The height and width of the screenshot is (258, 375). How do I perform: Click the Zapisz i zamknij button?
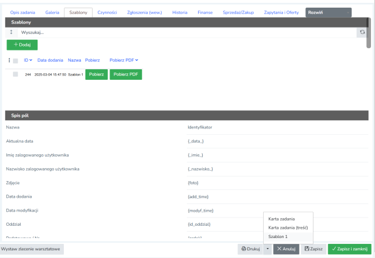[x=350, y=249]
